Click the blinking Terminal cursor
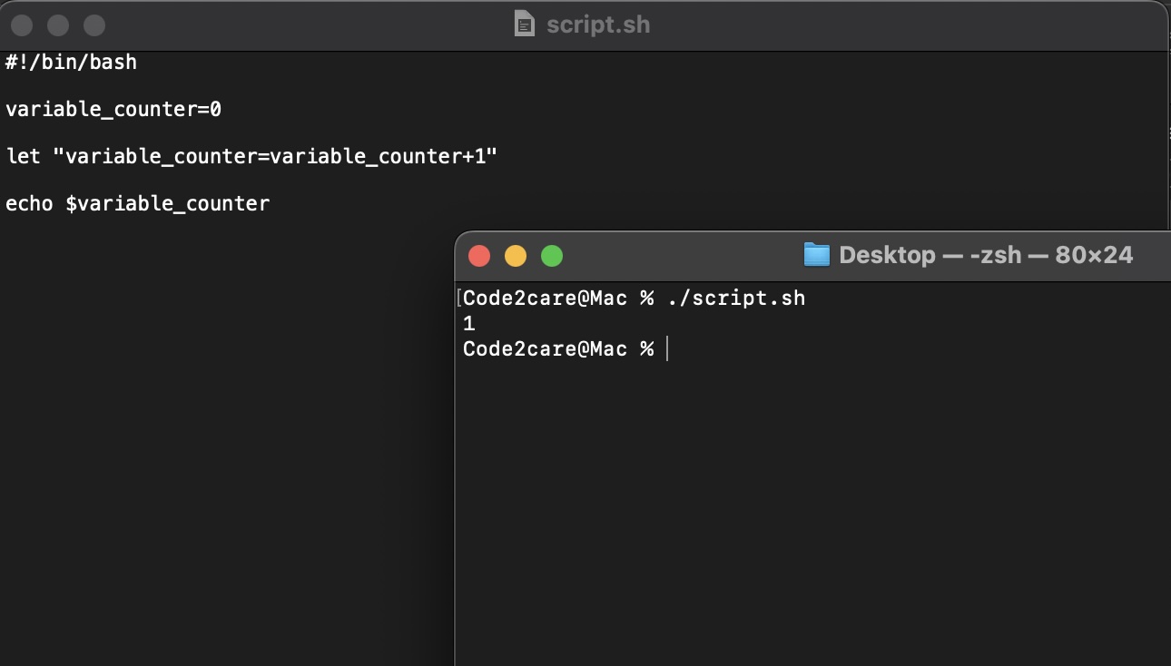This screenshot has height=666, width=1171. (669, 348)
